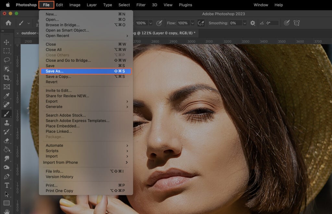Open the Flow percentage dropdown
This screenshot has height=214, width=332.
(x=192, y=23)
